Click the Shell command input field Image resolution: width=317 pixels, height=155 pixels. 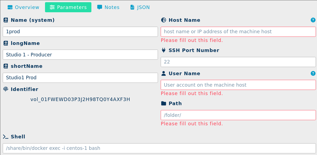(159, 148)
